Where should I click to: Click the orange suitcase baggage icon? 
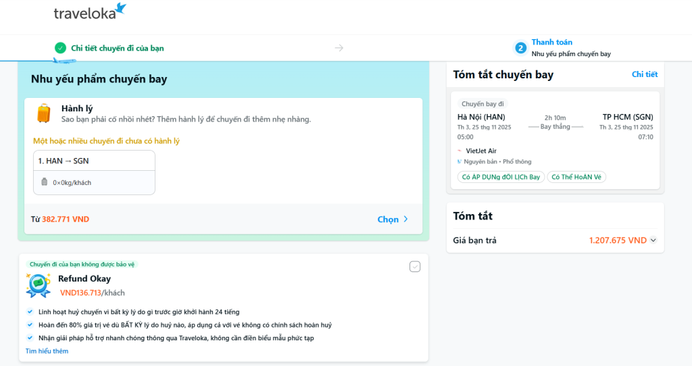click(x=44, y=113)
